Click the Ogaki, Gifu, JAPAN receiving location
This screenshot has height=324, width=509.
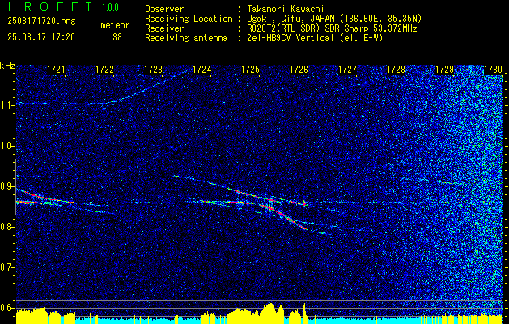pyautogui.click(x=334, y=19)
